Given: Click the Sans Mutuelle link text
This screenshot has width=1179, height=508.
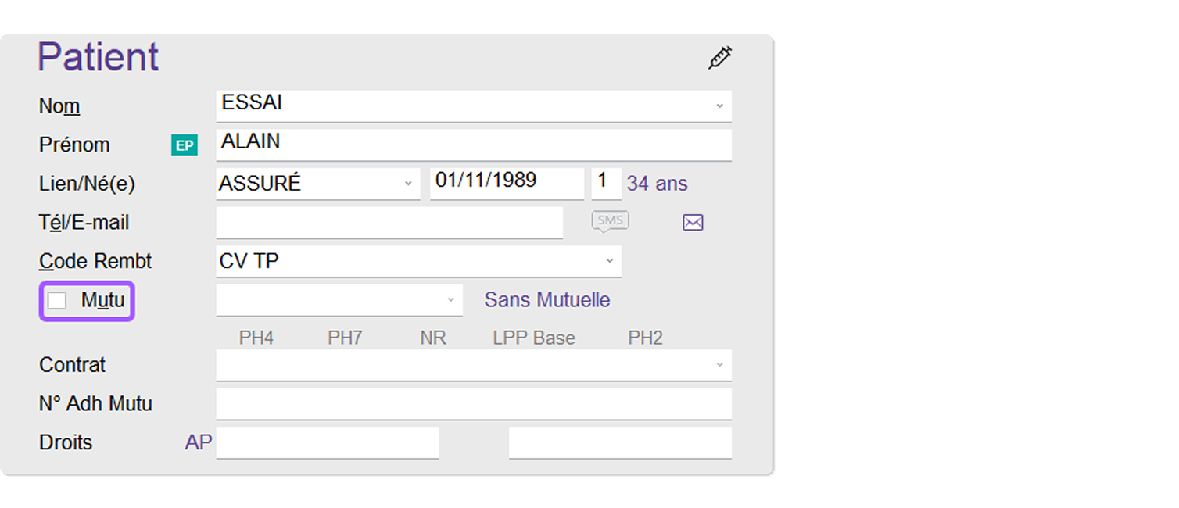Looking at the screenshot, I should pos(546,300).
